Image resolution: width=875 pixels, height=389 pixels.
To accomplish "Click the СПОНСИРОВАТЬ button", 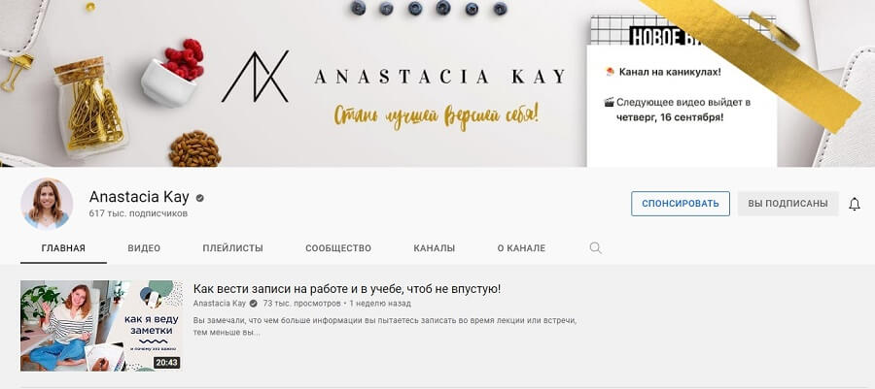I will (x=681, y=204).
